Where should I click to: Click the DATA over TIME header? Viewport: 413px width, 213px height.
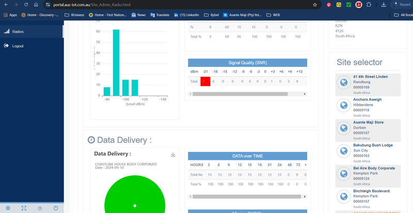coord(248,156)
